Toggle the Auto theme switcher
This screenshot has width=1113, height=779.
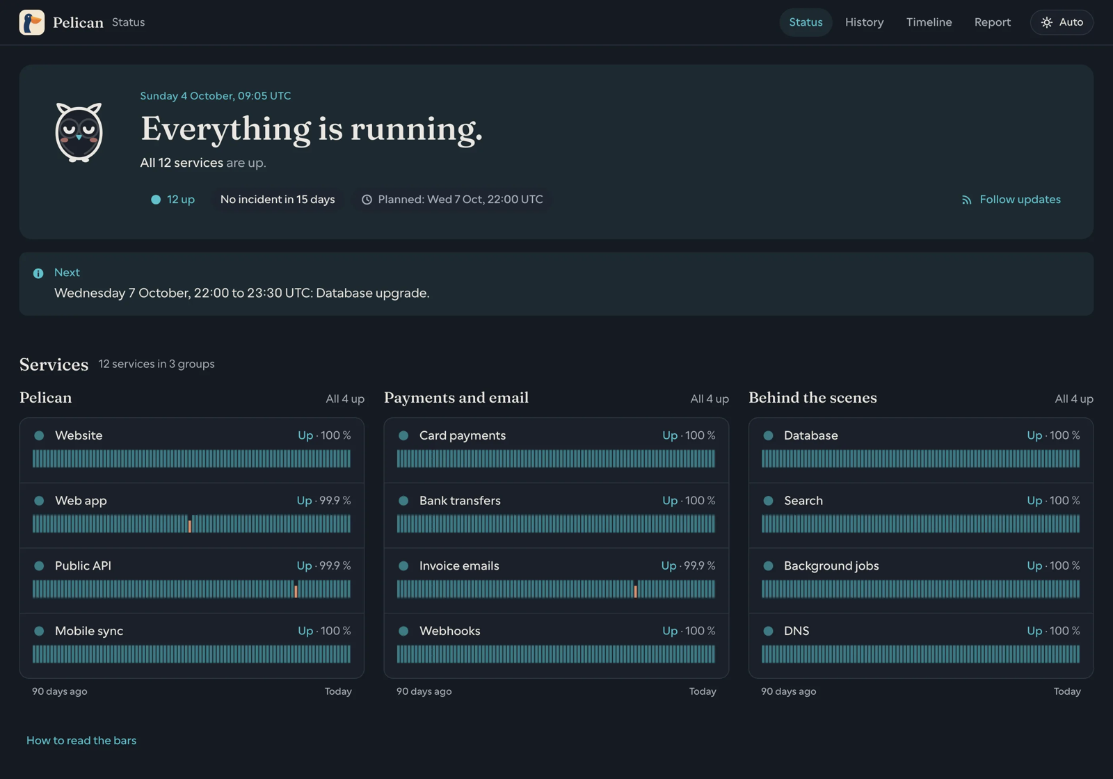point(1062,22)
